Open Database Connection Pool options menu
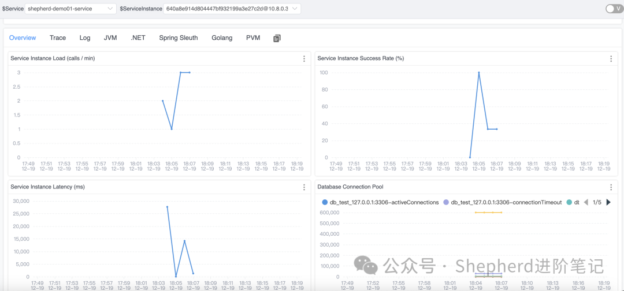The height and width of the screenshot is (291, 624). coord(611,187)
